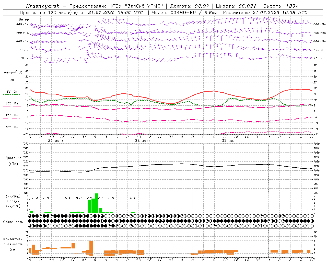
Task: Click the '(мм/3ч.)' precipitation units label
Action: click(13, 196)
